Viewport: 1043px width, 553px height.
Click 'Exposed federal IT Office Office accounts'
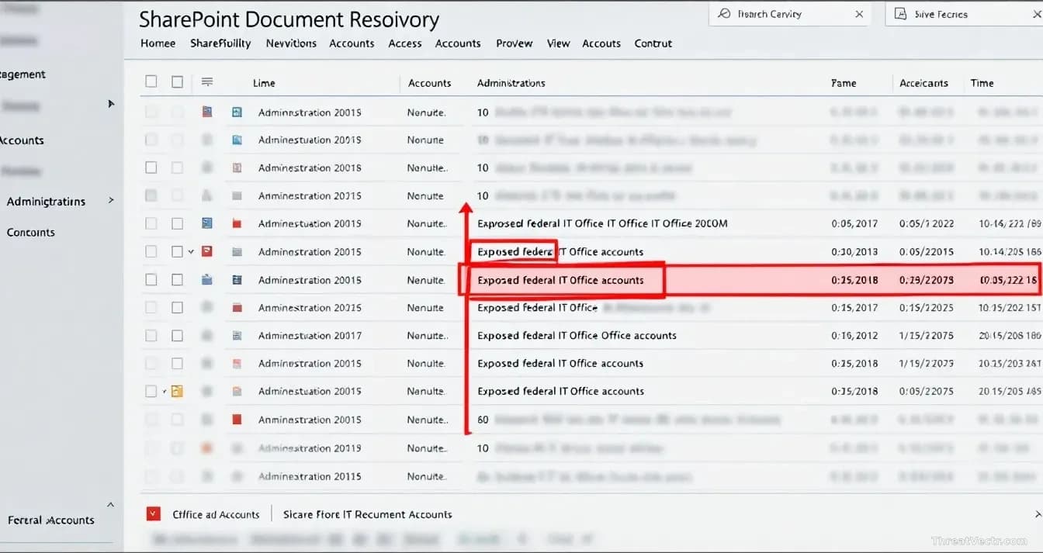click(x=577, y=335)
